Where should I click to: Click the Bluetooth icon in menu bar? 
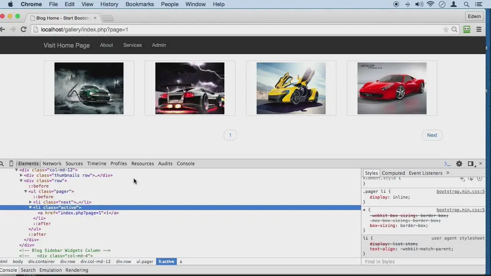[407, 4]
